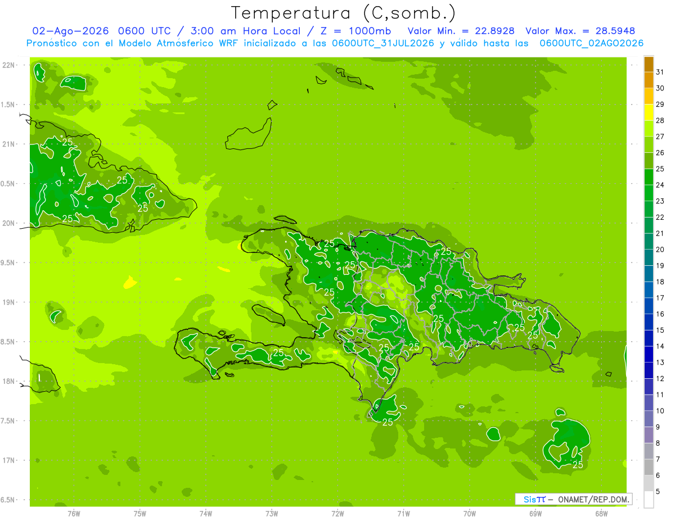Click the 74W longitude axis label
This screenshot has height=521, width=675.
coord(206,514)
